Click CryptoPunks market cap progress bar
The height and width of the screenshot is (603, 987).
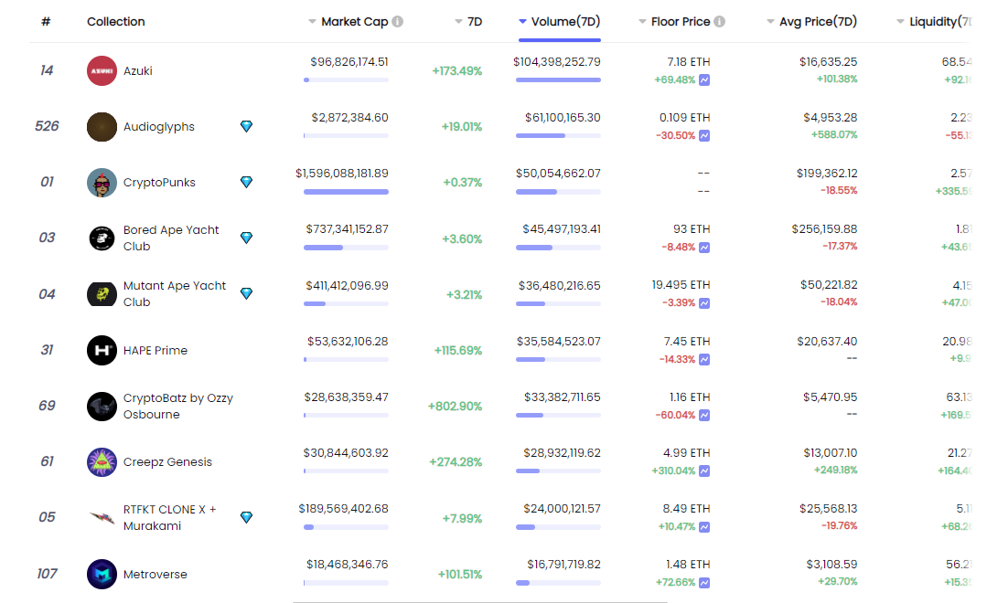coord(346,192)
